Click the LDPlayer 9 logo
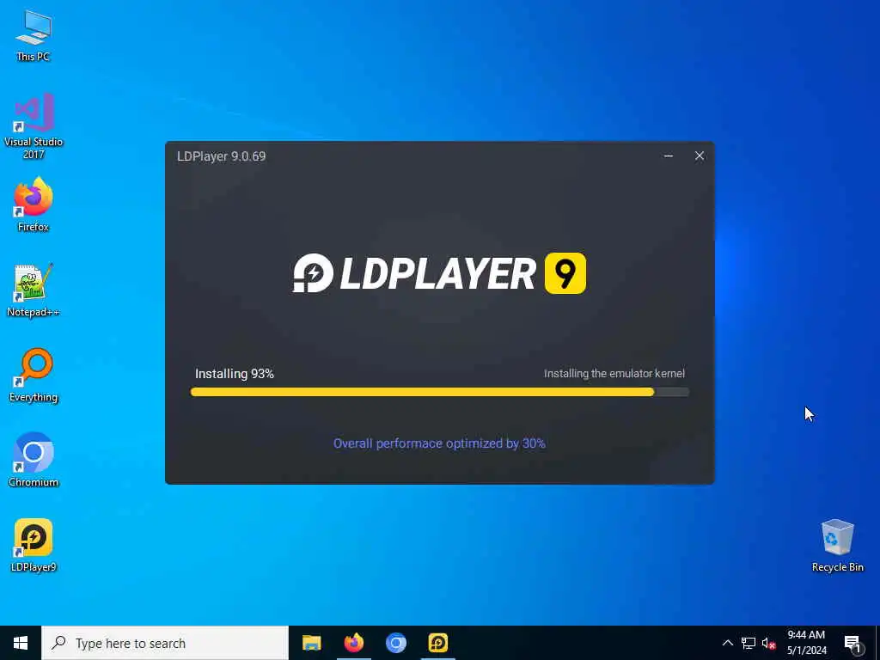Image resolution: width=880 pixels, height=660 pixels. [x=439, y=273]
